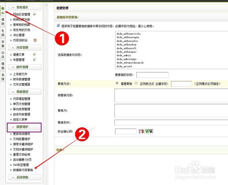Select the 普通替换 radio button
The width and height of the screenshot is (228, 185).
(117, 83)
